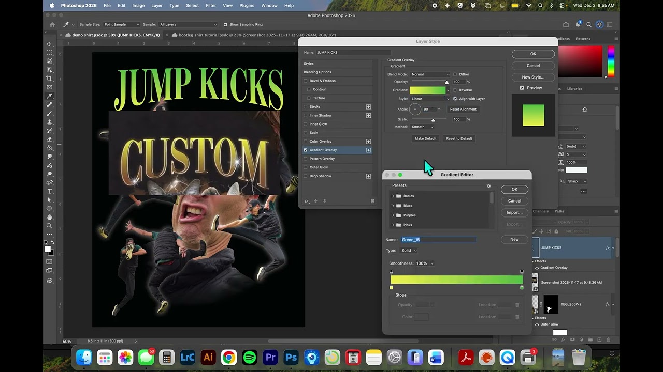Image resolution: width=663 pixels, height=372 pixels.
Task: Select the Zoom tool in toolbar
Action: (x=50, y=226)
